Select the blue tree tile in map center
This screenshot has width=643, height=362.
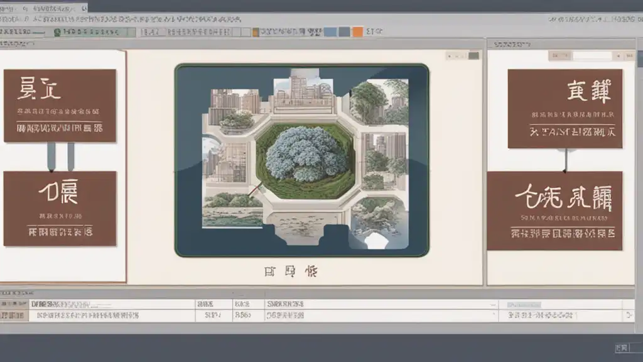306,154
